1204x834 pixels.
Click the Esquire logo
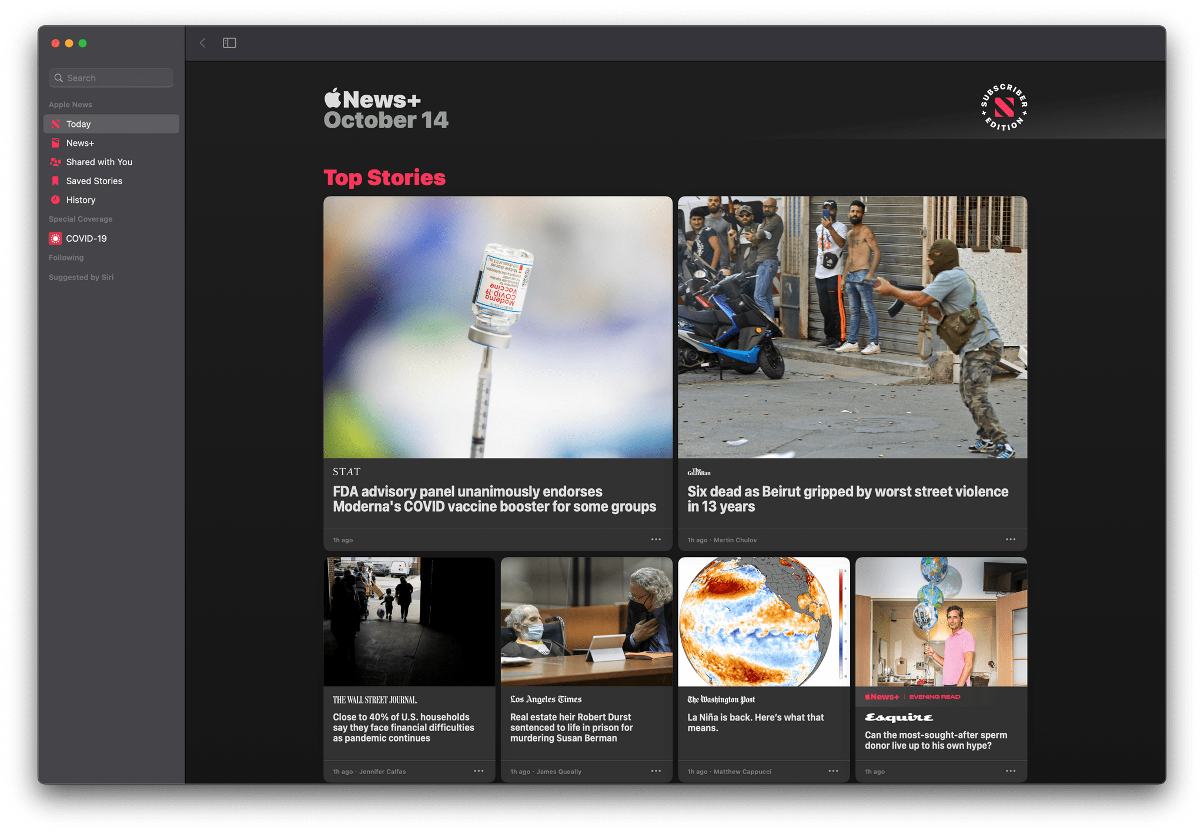coord(899,717)
